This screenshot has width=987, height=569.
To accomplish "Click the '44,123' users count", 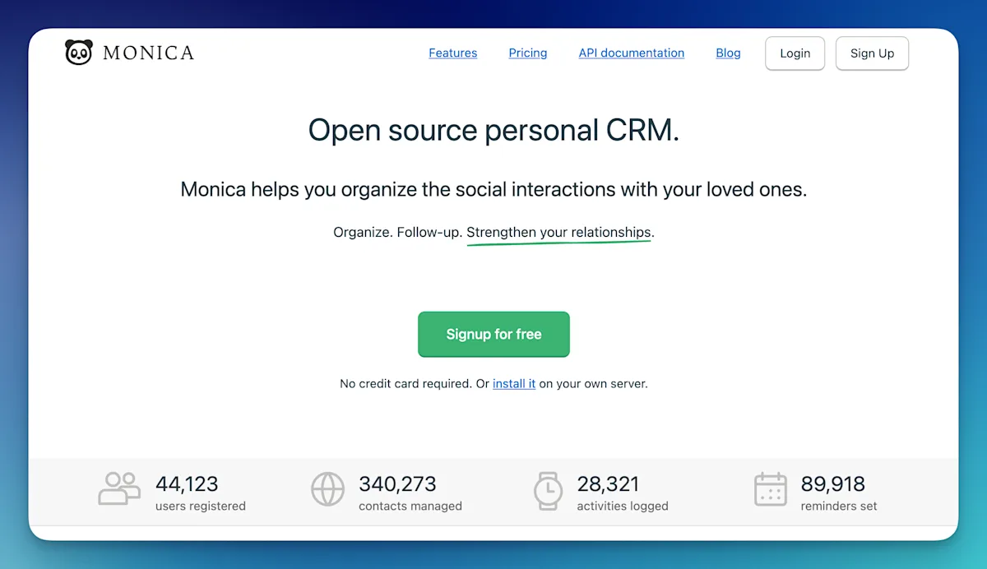I will pyautogui.click(x=187, y=483).
